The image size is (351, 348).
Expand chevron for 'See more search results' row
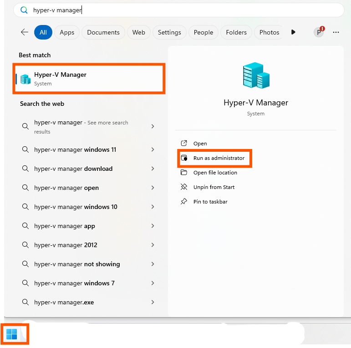point(153,126)
